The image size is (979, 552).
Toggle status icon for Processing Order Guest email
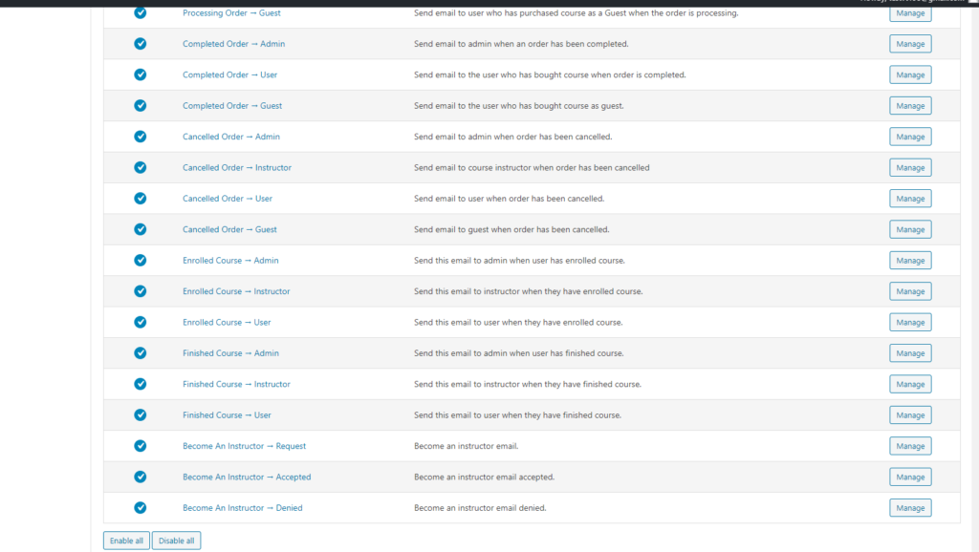[141, 13]
